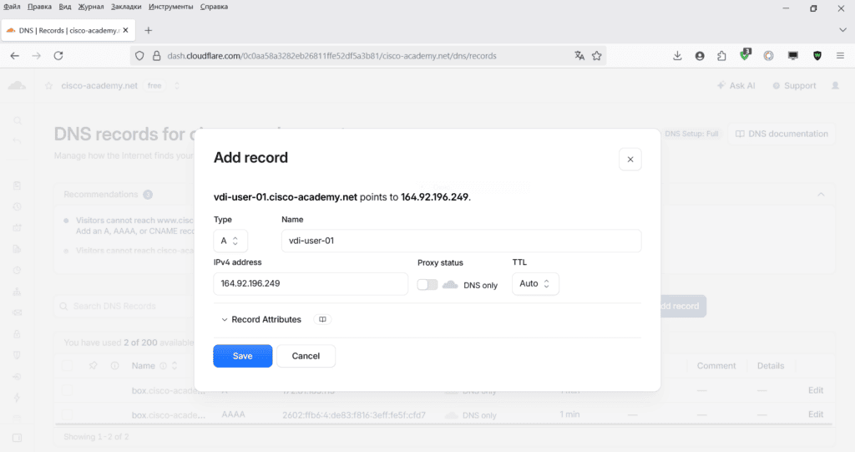Sort records by Name column arrows
This screenshot has width=855, height=452.
[175, 366]
